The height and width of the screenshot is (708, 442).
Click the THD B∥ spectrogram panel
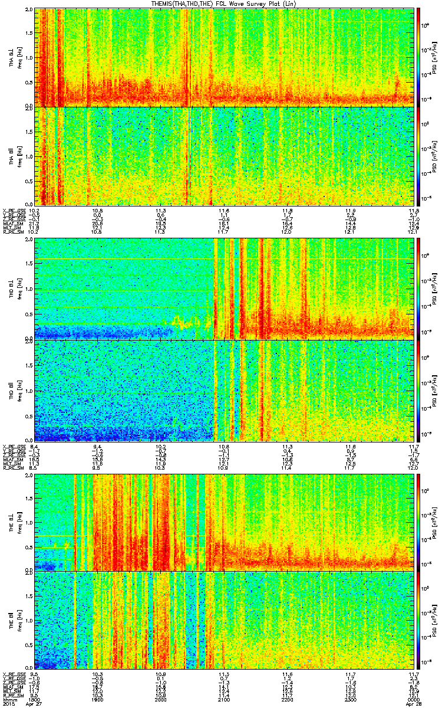[x=226, y=390]
